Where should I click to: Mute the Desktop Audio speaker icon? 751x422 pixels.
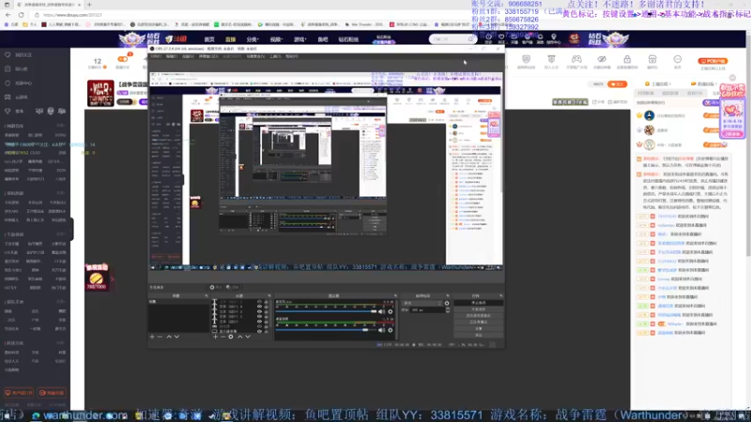coord(381,330)
